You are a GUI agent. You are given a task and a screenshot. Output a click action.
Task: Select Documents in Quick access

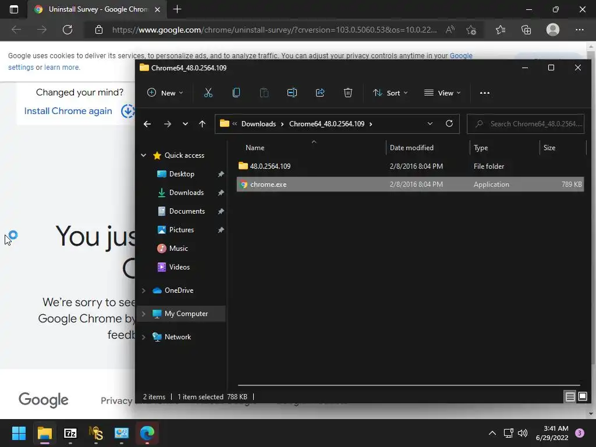[187, 211]
